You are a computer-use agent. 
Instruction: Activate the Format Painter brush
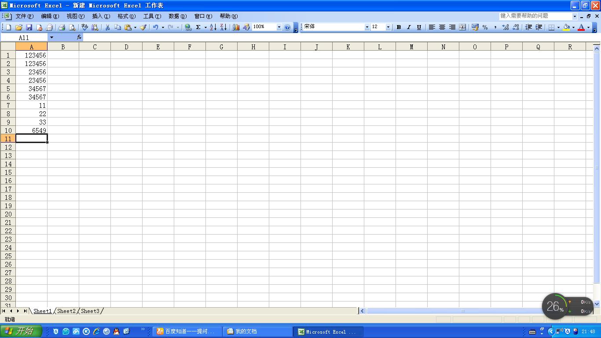(x=143, y=27)
